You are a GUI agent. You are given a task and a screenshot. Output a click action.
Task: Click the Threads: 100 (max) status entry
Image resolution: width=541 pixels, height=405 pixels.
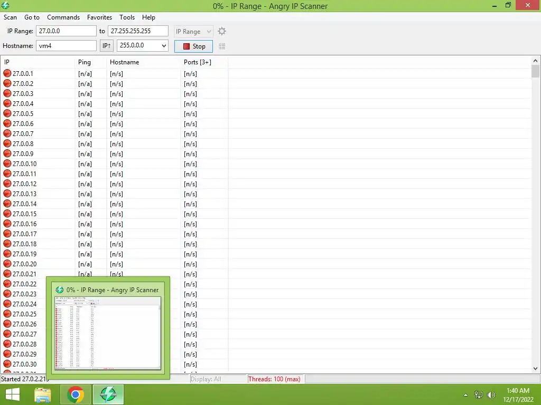click(274, 379)
